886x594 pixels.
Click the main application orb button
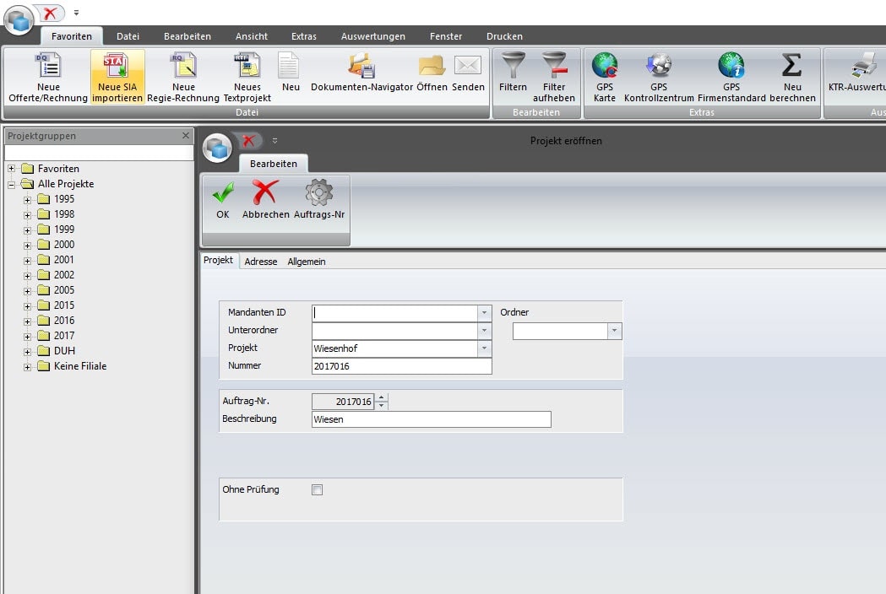19,19
